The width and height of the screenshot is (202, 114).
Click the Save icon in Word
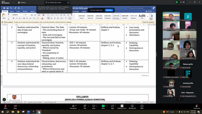click(8, 8)
